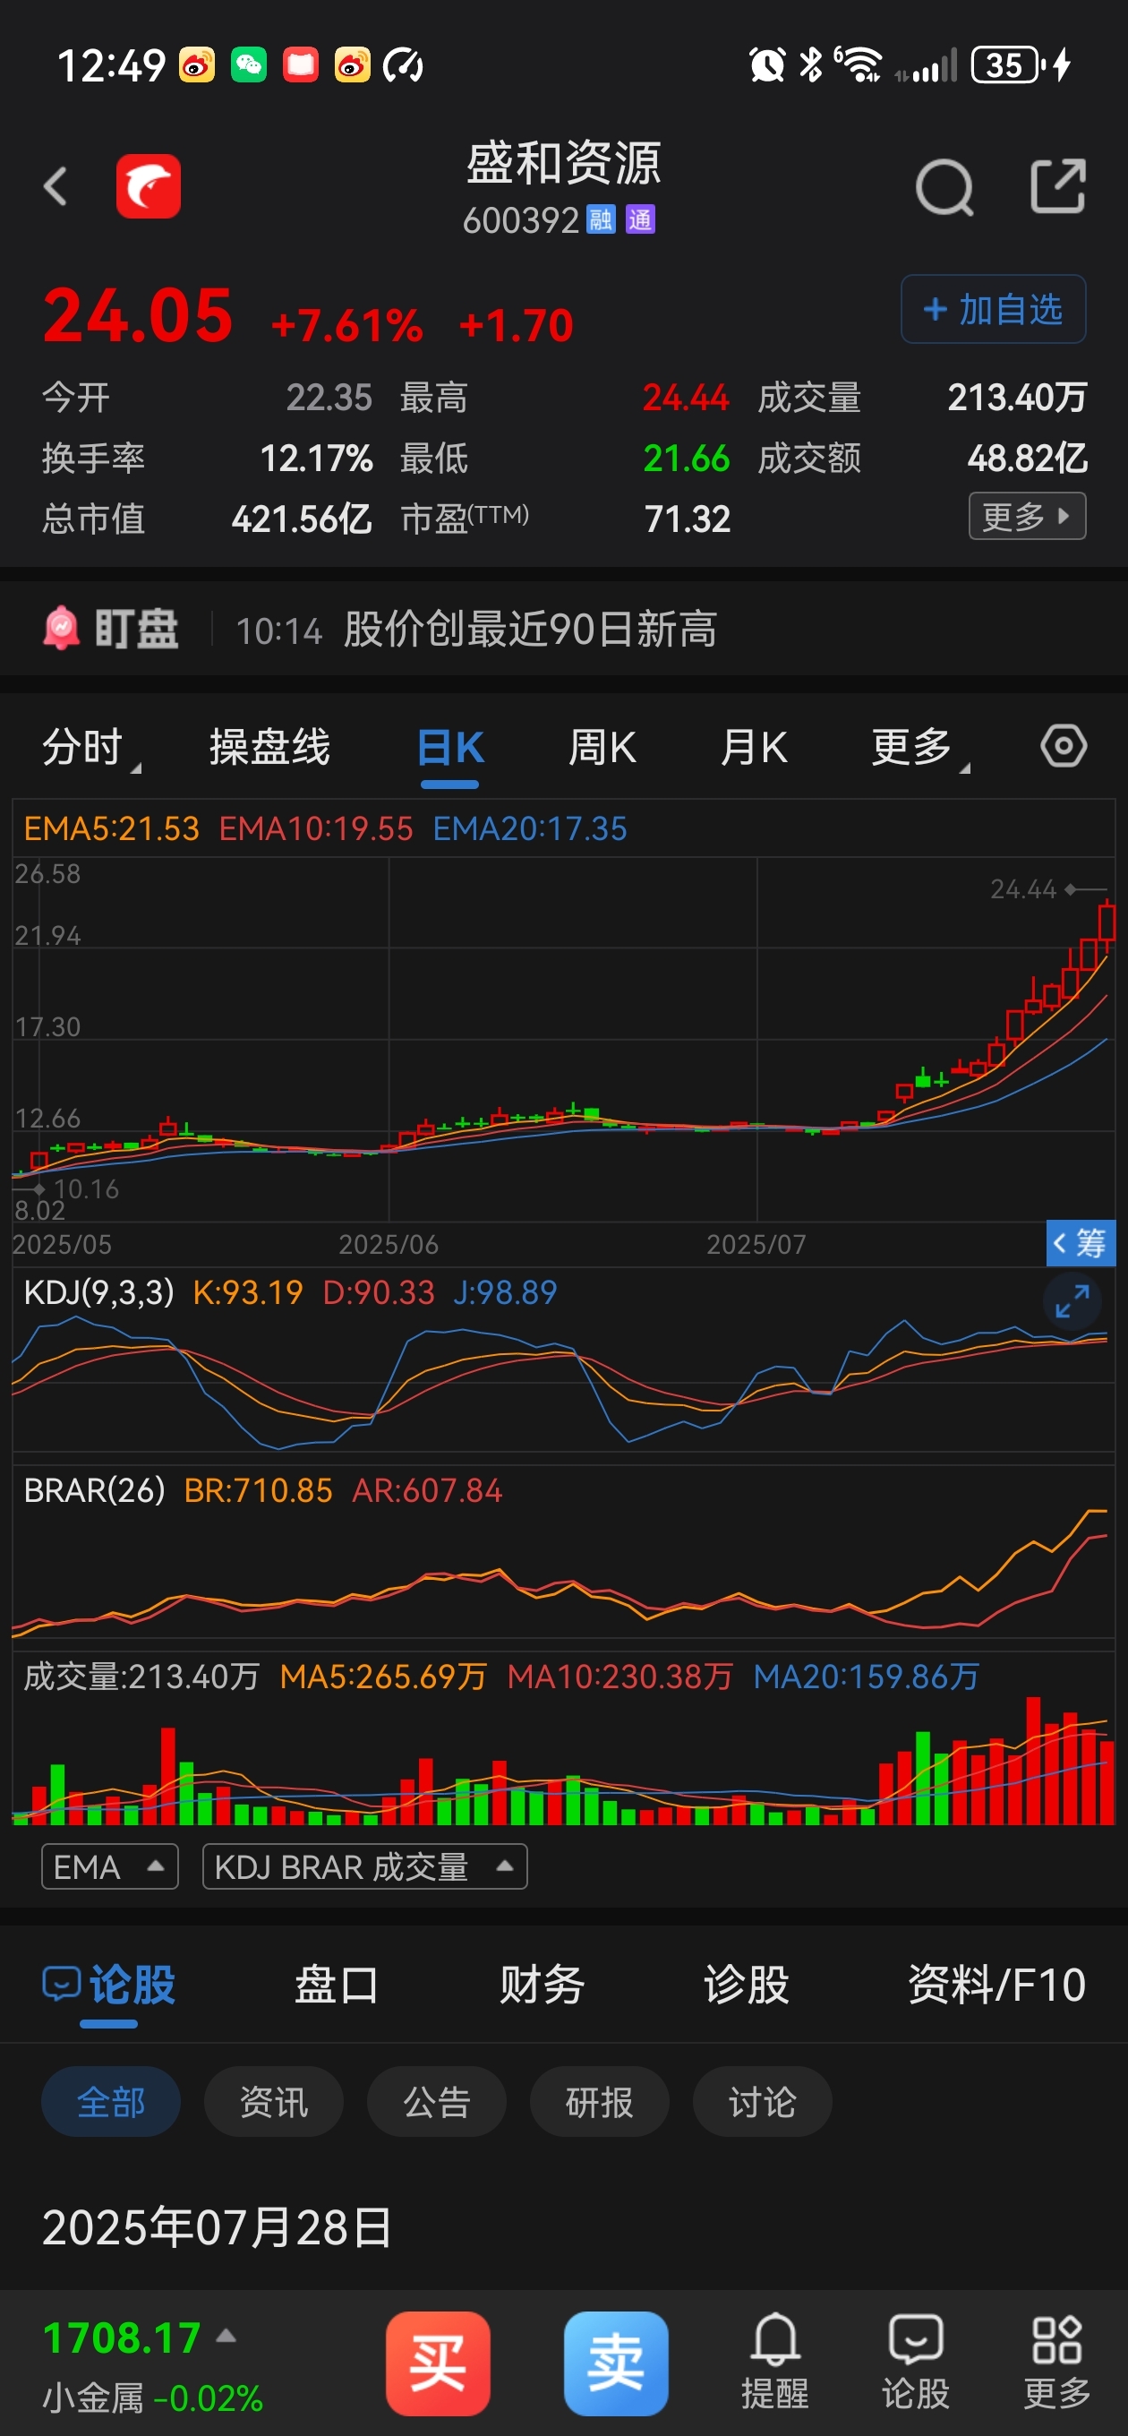Select the 资讯 filter chip
Screen dimensions: 1128x2436
pyautogui.click(x=273, y=2102)
